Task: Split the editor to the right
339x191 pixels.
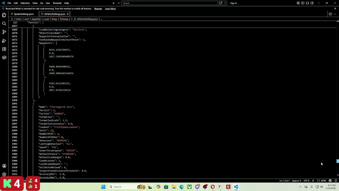Action: point(330,14)
